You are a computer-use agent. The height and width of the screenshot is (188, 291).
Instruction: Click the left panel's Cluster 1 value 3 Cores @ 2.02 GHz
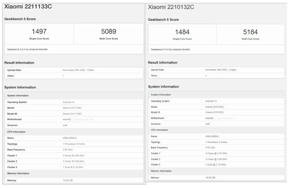[74, 156]
